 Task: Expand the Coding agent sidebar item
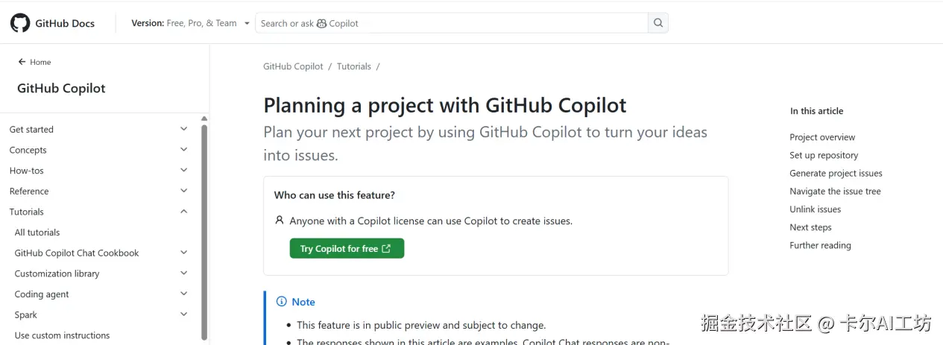click(x=184, y=294)
